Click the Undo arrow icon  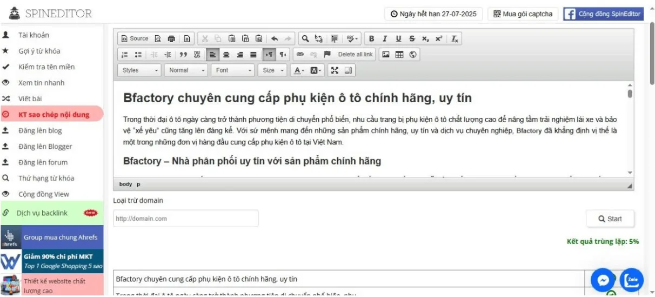pos(274,38)
